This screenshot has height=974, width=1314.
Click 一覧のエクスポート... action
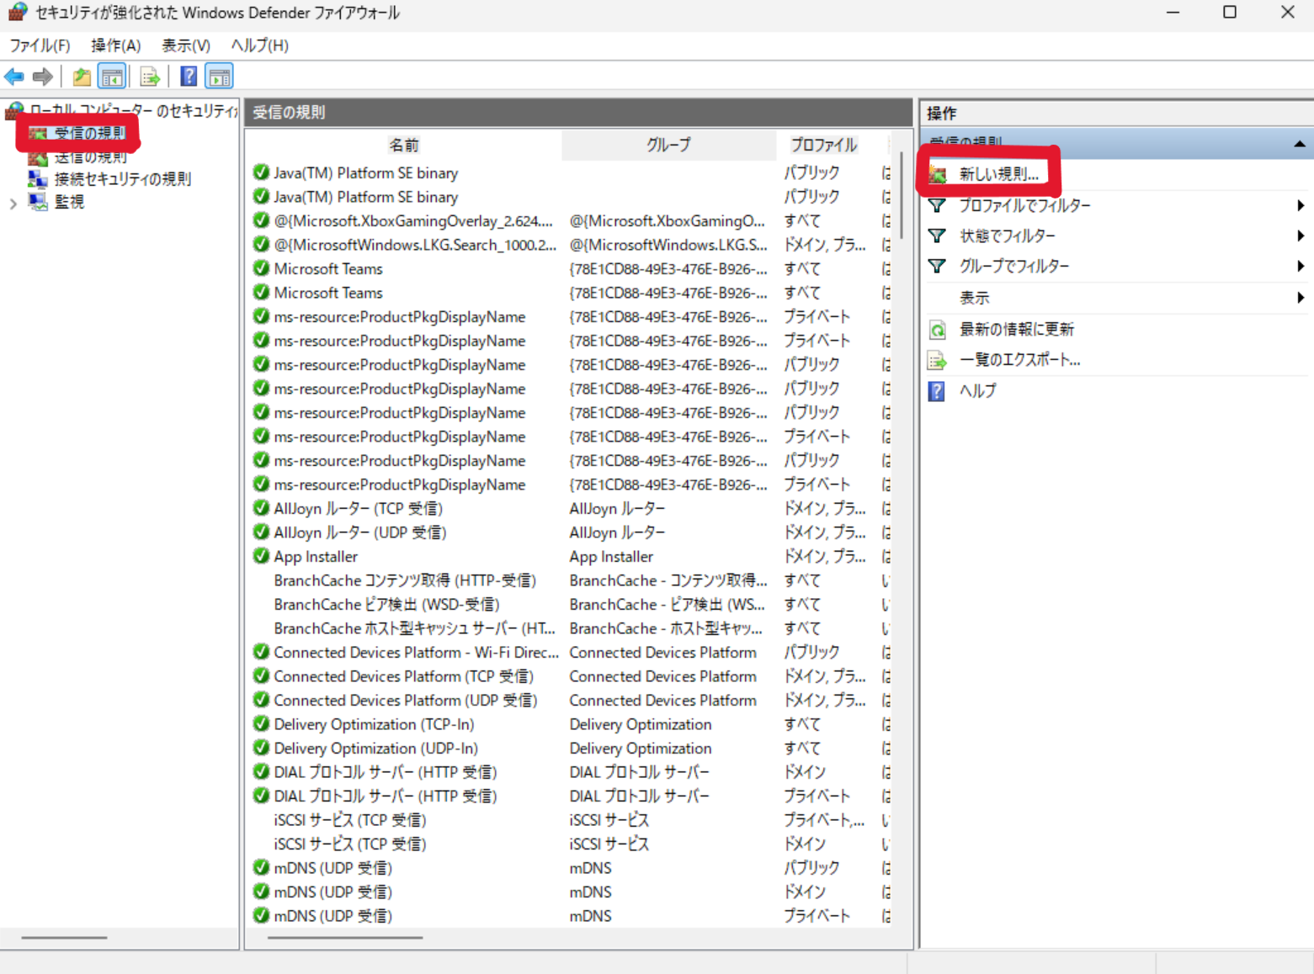1019,360
